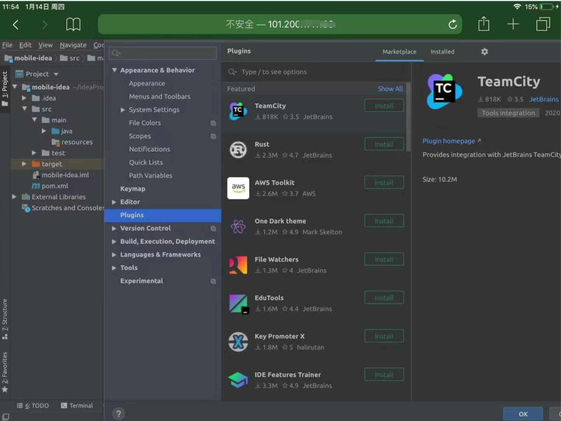The width and height of the screenshot is (561, 421).
Task: Click the Rust plugin logo
Action: point(238,149)
